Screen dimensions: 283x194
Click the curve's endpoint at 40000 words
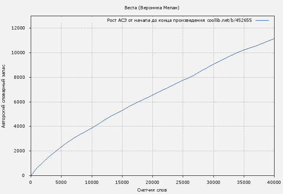(274, 39)
